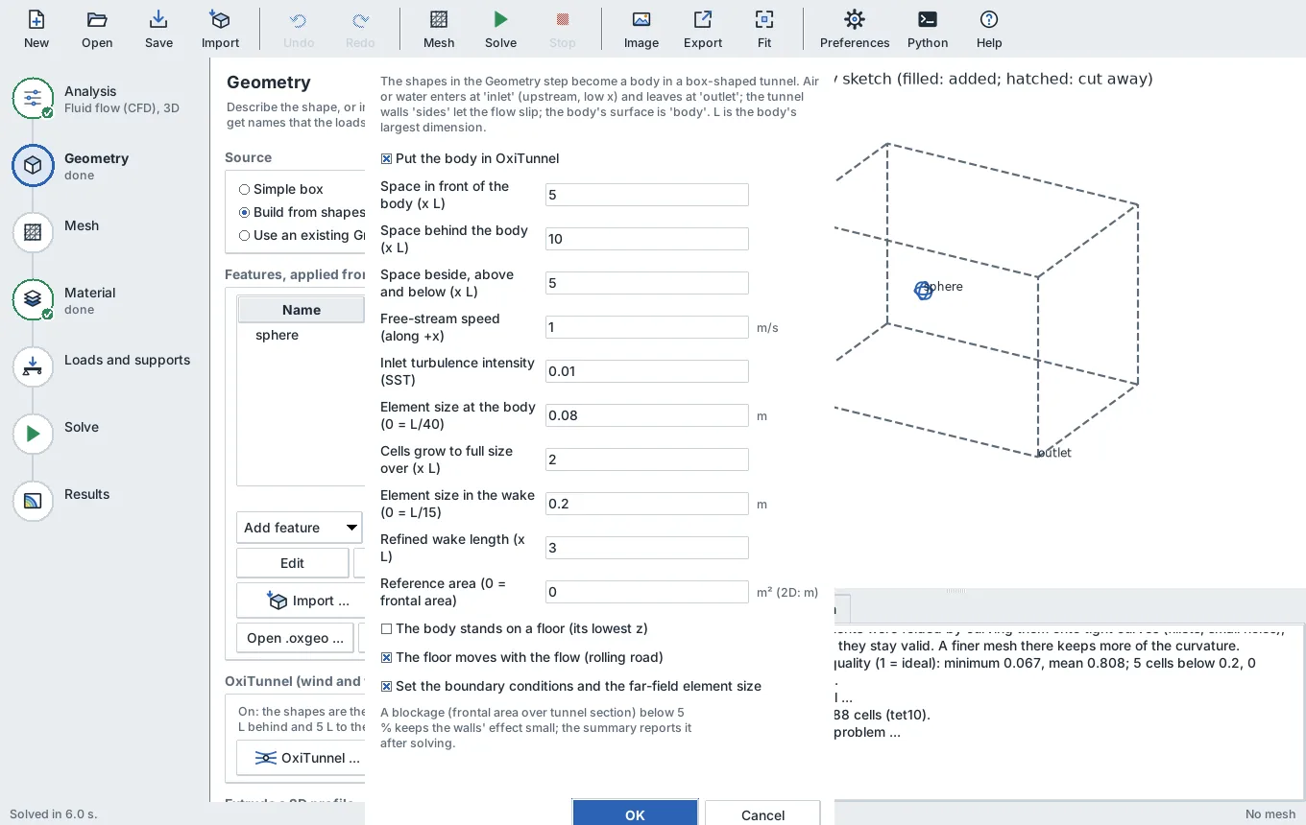This screenshot has width=1306, height=825.
Task: Confirm the dialog with OK
Action: (635, 813)
